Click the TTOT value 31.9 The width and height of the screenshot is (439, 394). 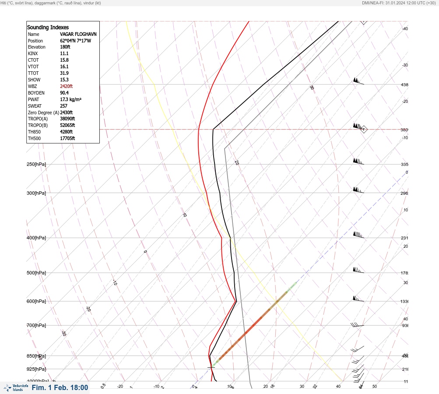pos(64,73)
